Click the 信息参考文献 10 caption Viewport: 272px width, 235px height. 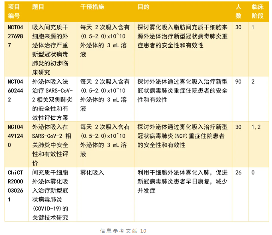pyautogui.click(x=123, y=231)
